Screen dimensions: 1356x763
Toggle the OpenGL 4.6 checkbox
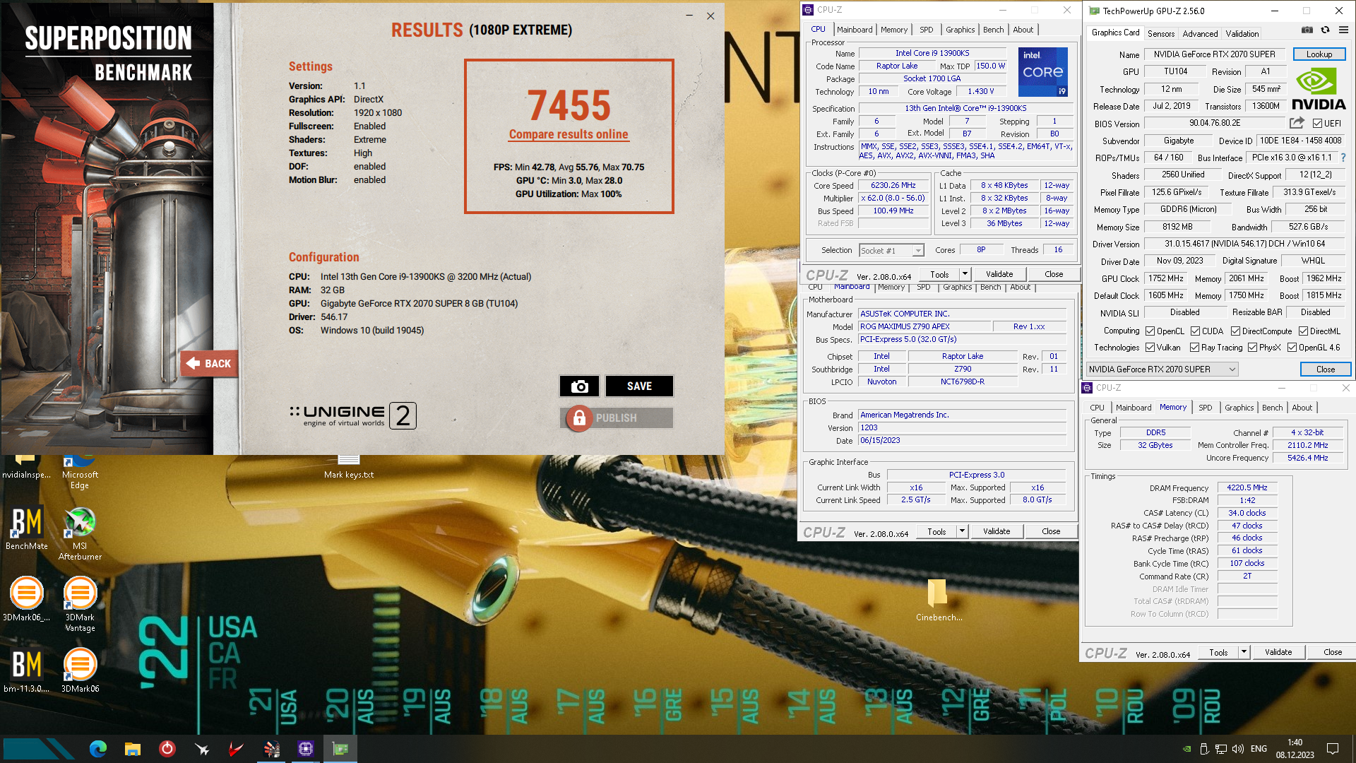[x=1292, y=348]
